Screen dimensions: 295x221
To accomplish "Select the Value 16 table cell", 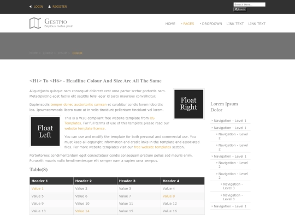I will click(182, 211).
